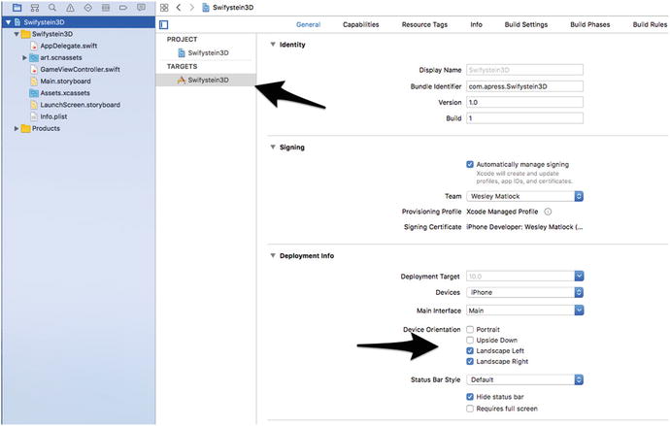The height and width of the screenshot is (426, 670).
Task: Click the Swifystein3D project blueprint icon under PROJECT
Action: click(x=182, y=53)
